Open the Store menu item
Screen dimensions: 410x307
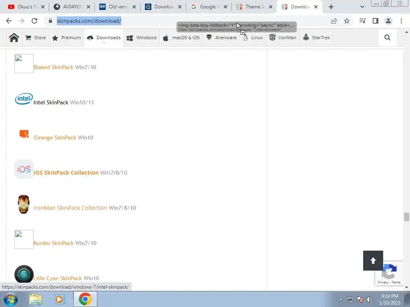pyautogui.click(x=36, y=38)
